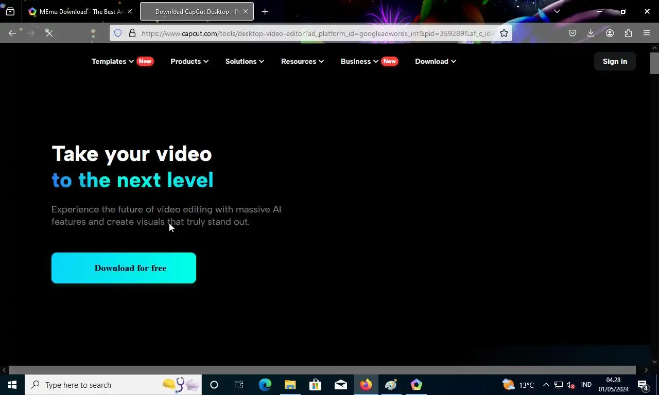Open weather widget showing 13°C
The height and width of the screenshot is (395, 659).
pyautogui.click(x=518, y=385)
